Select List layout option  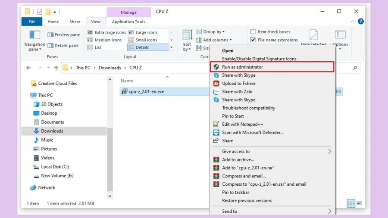pos(94,47)
